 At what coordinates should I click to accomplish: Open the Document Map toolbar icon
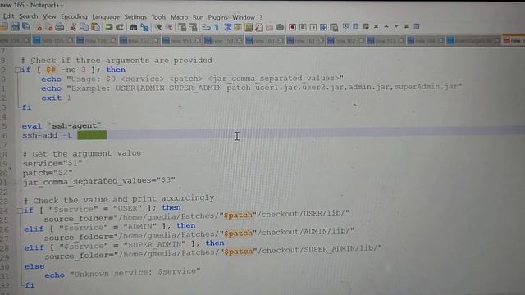pyautogui.click(x=249, y=27)
